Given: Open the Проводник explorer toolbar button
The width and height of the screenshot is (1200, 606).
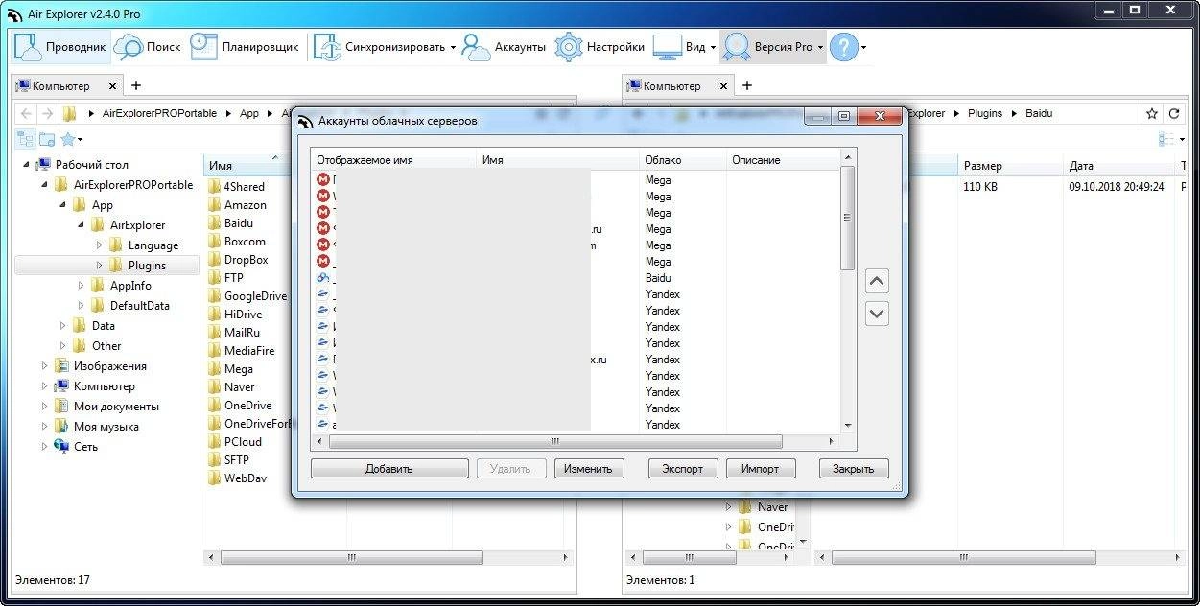Looking at the screenshot, I should (x=59, y=46).
